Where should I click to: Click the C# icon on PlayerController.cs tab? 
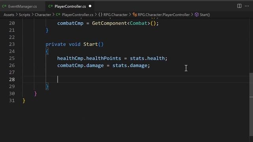point(51,6)
